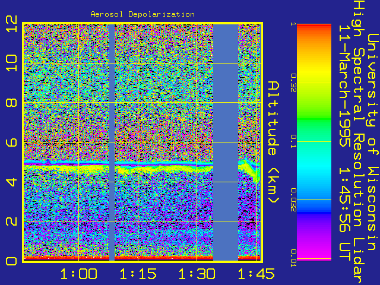Click the colorbar top label 1
This screenshot has width=380, height=285.
[293, 24]
